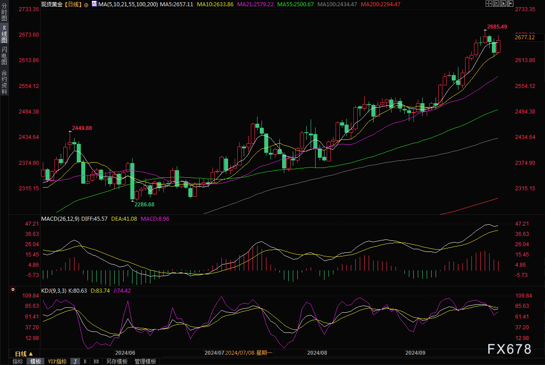This screenshot has width=545, height=365.
Task: Click the jump-to-start chart axis icon
Action: tap(496, 4)
